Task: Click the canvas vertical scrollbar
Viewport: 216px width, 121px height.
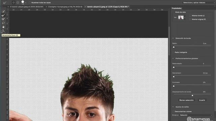Action: (x=169, y=41)
